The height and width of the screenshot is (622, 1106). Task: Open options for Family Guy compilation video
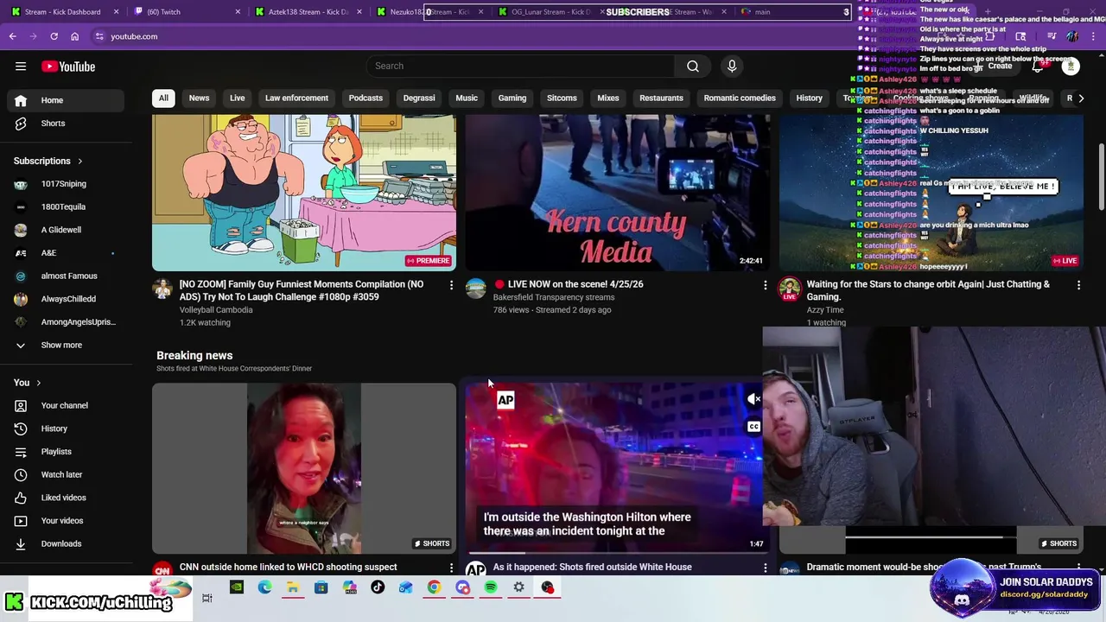(451, 284)
